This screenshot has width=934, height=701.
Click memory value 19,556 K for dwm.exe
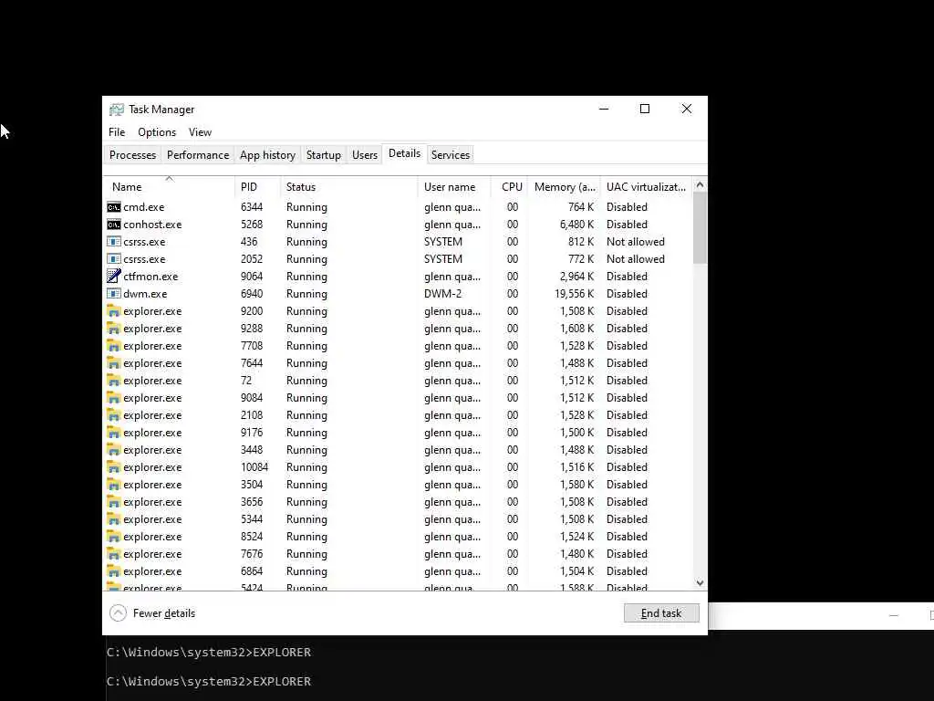[575, 293]
